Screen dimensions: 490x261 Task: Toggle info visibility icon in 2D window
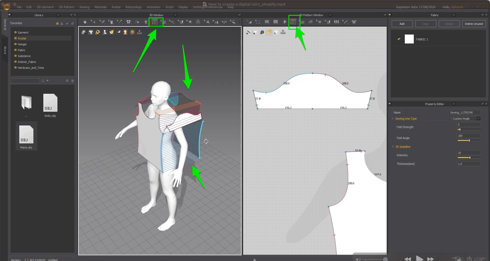click(x=262, y=32)
